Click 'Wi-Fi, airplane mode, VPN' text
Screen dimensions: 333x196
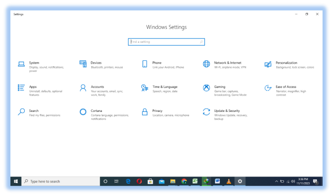230,67
